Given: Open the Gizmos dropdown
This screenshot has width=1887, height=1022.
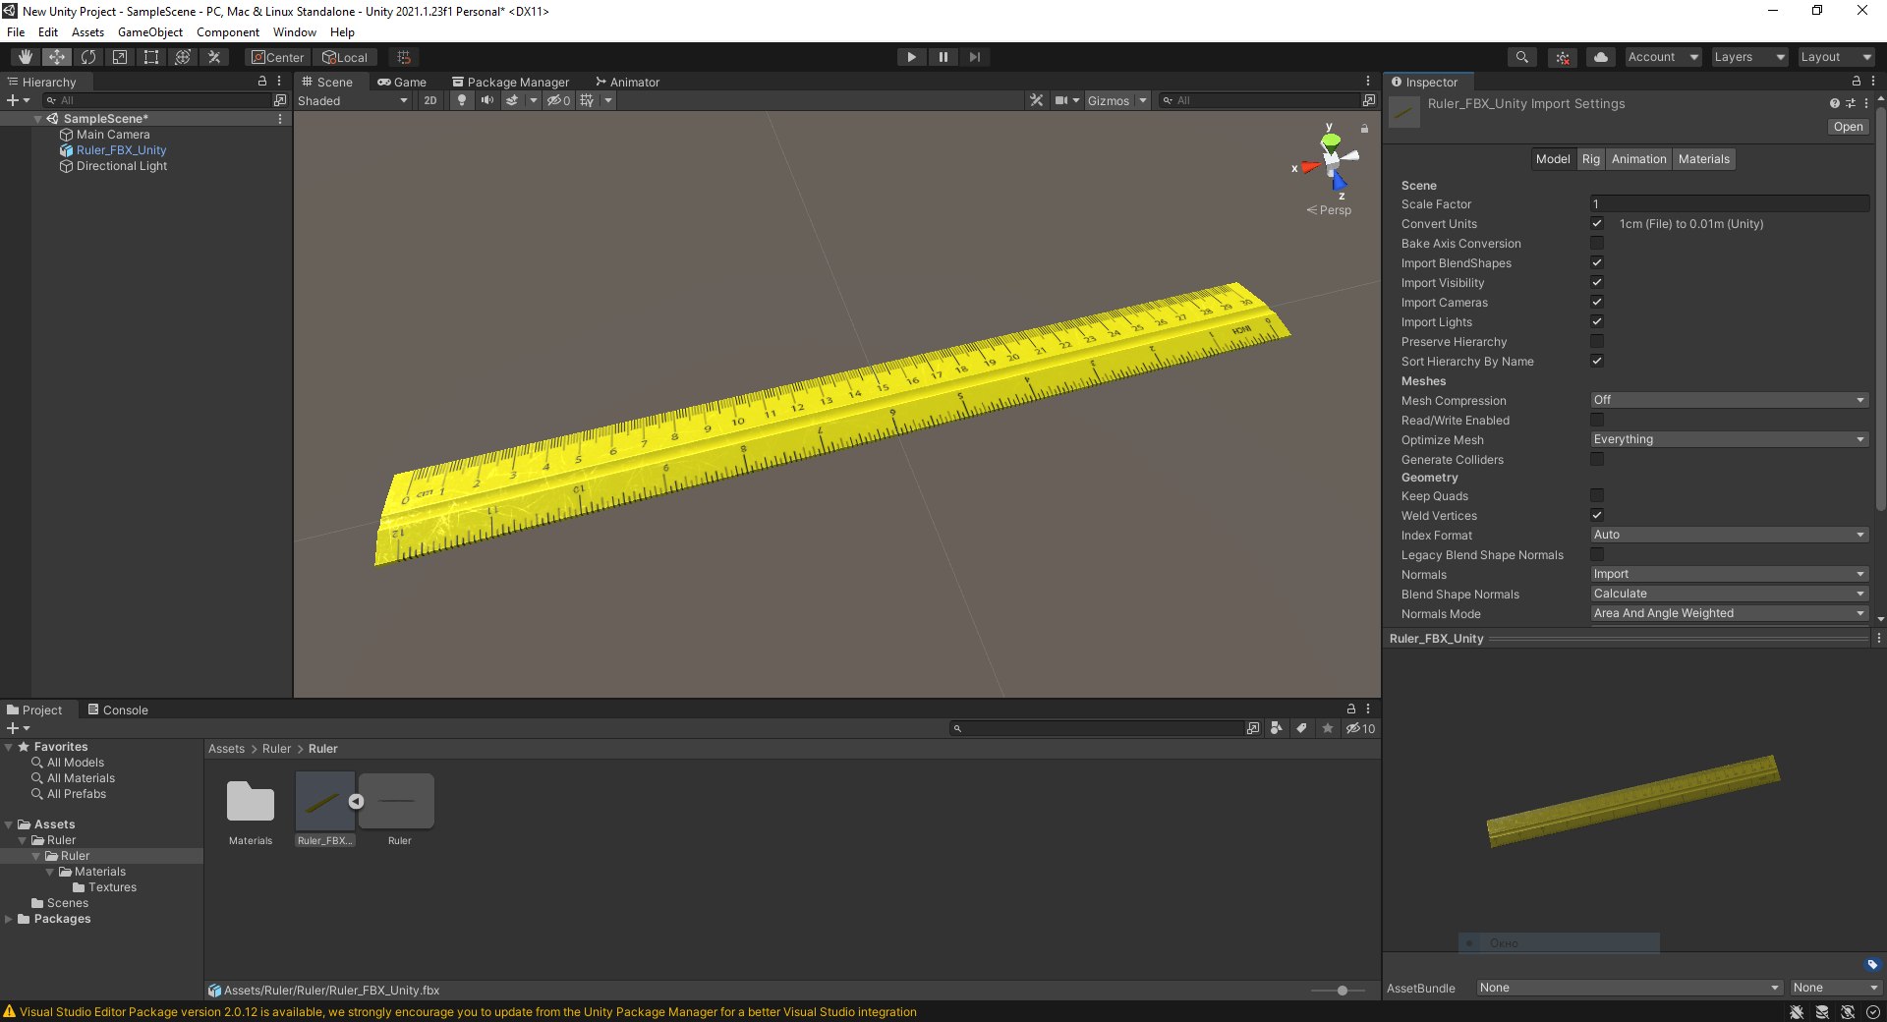Looking at the screenshot, I should tap(1116, 100).
